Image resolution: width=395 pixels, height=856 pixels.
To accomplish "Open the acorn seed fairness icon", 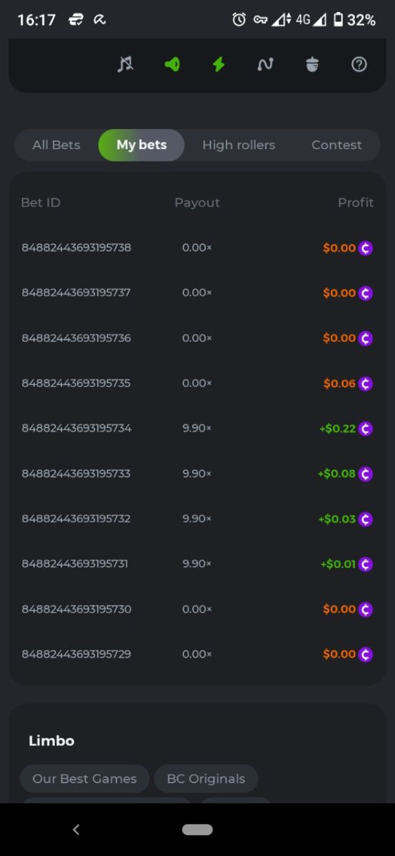I will [x=312, y=64].
